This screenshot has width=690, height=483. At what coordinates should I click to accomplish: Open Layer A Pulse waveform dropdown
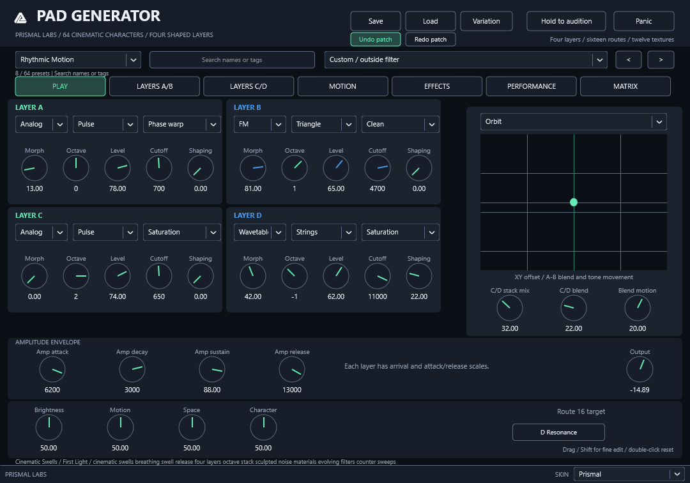(105, 124)
